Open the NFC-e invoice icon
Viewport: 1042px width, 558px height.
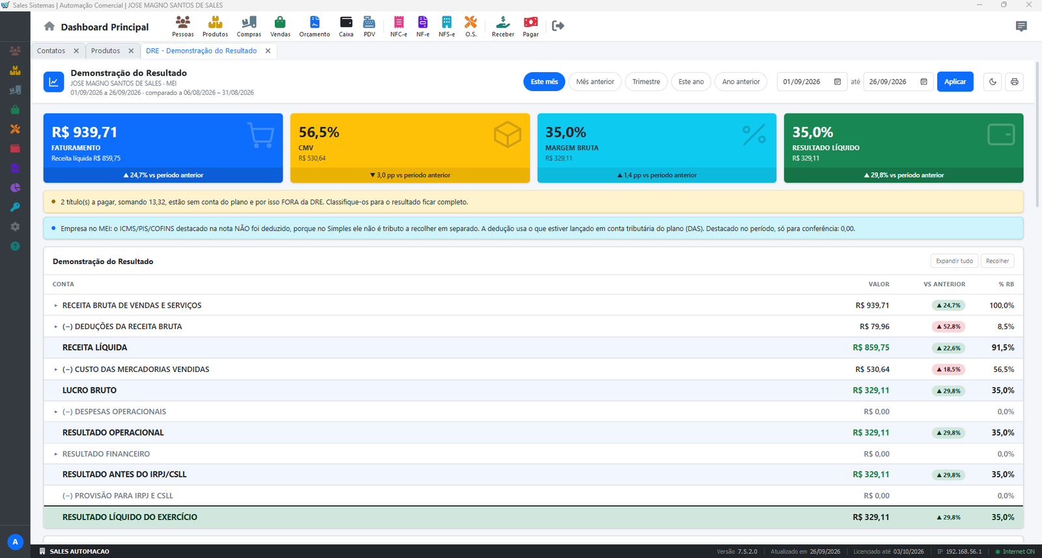coord(399,26)
